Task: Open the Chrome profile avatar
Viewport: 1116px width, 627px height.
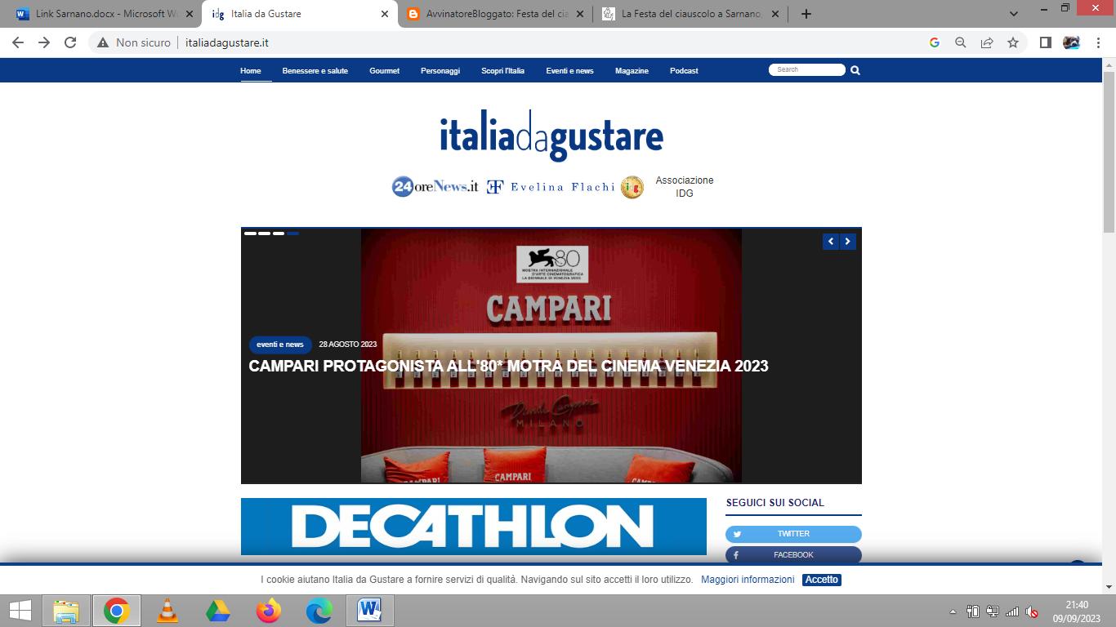Action: coord(1071,42)
